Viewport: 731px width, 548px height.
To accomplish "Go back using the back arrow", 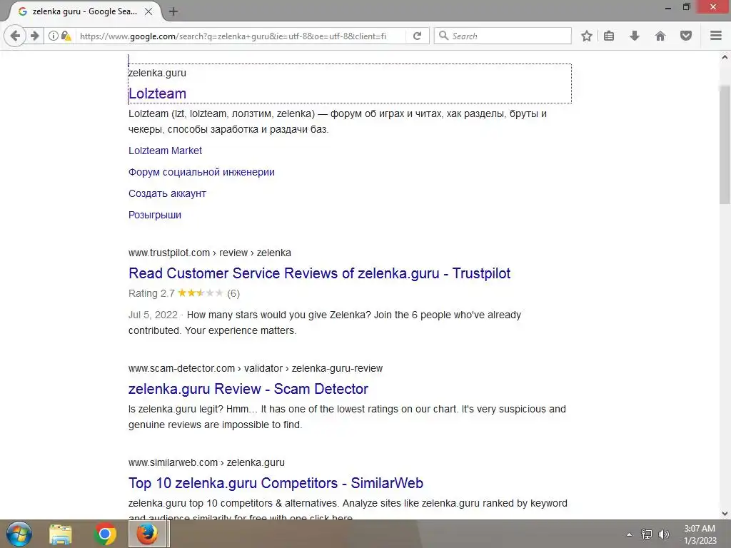I will 15,36.
